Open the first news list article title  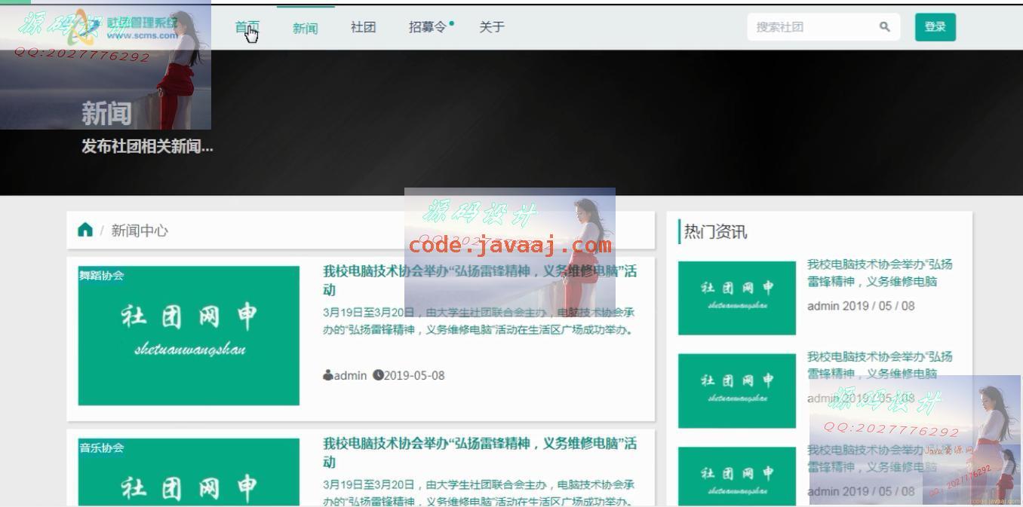tap(479, 280)
